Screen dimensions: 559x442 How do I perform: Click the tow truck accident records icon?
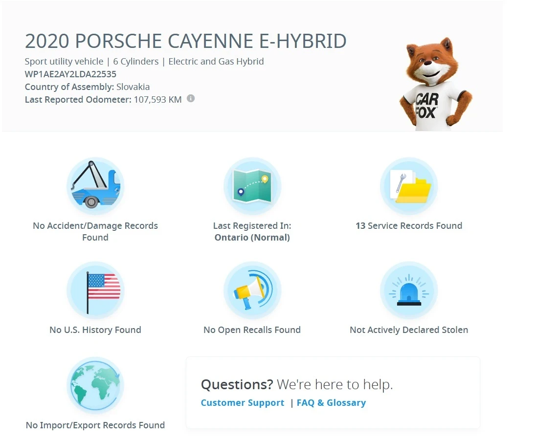95,186
